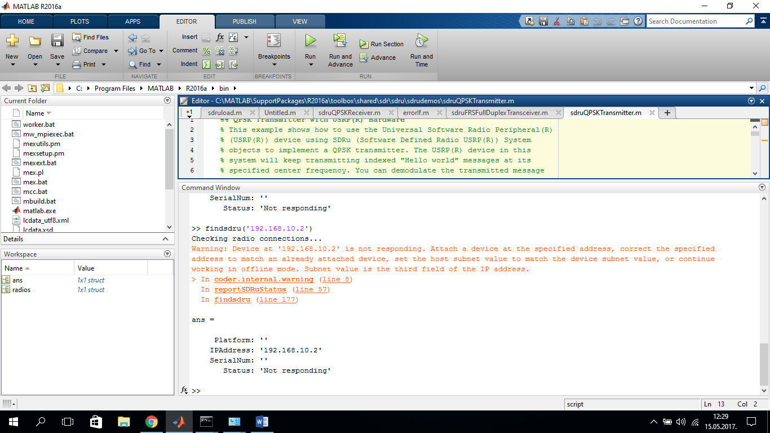The width and height of the screenshot is (770, 433).
Task: Click the Run Section button
Action: tap(382, 44)
